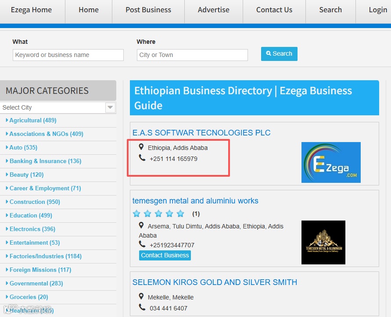Open the Entertainment (53) category
Viewport: 391px width, 317px height.
[x=34, y=242]
